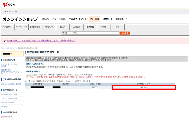Click the 会員情報について sidebar heading

10,90
